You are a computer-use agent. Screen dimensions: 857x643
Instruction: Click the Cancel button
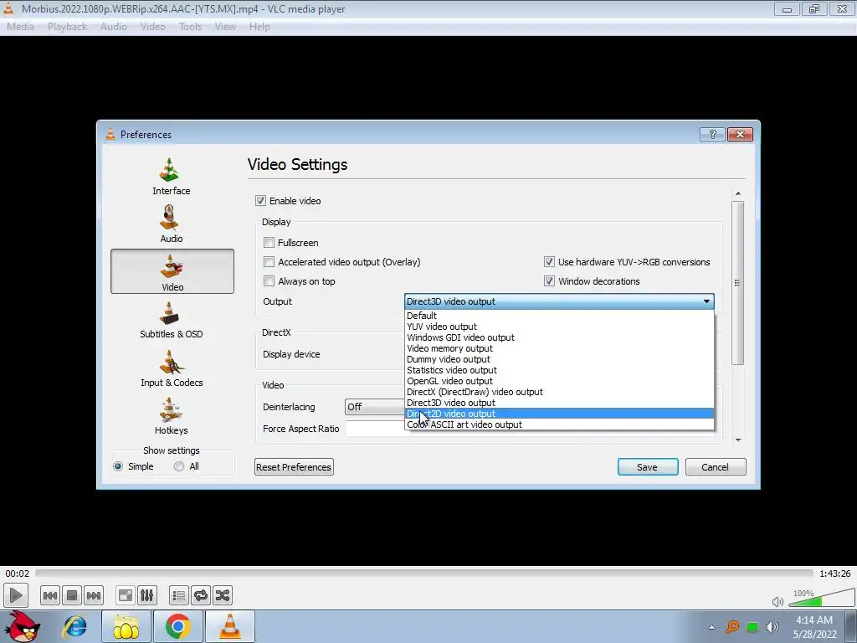716,467
